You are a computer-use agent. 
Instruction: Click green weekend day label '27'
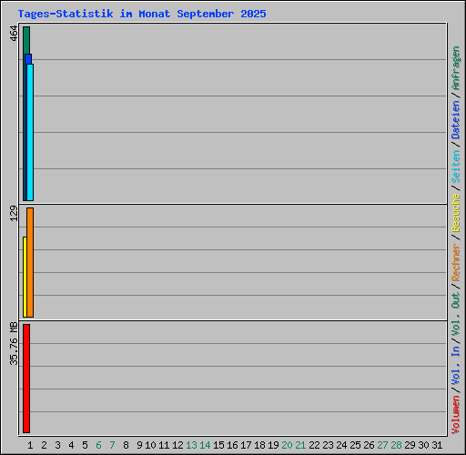382,445
